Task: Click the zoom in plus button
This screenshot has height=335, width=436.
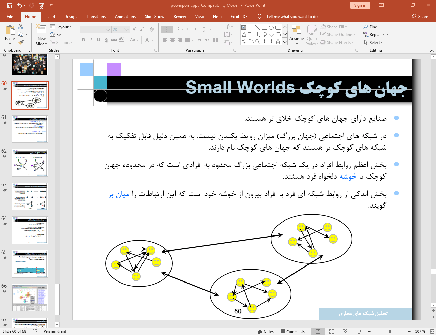Action: [409, 331]
